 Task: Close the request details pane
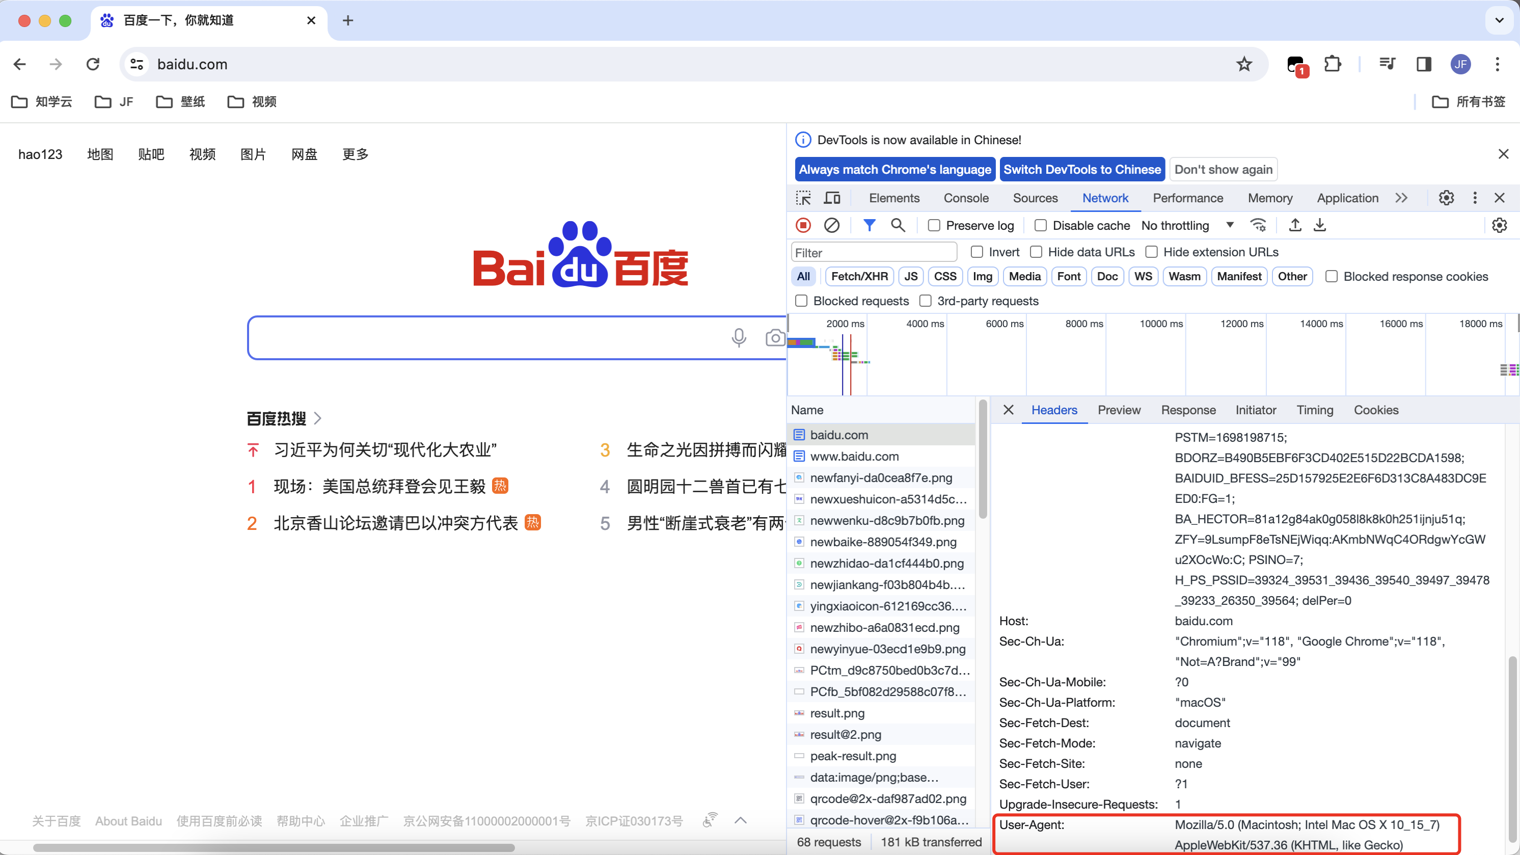tap(1009, 410)
